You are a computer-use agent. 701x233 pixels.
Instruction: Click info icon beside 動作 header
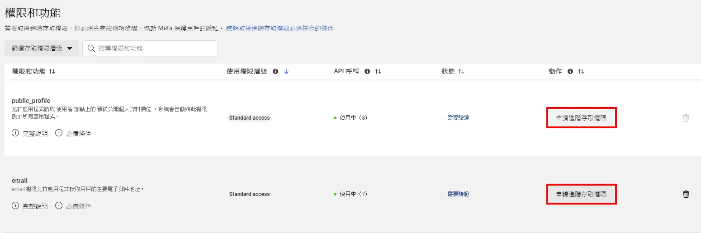pos(570,71)
